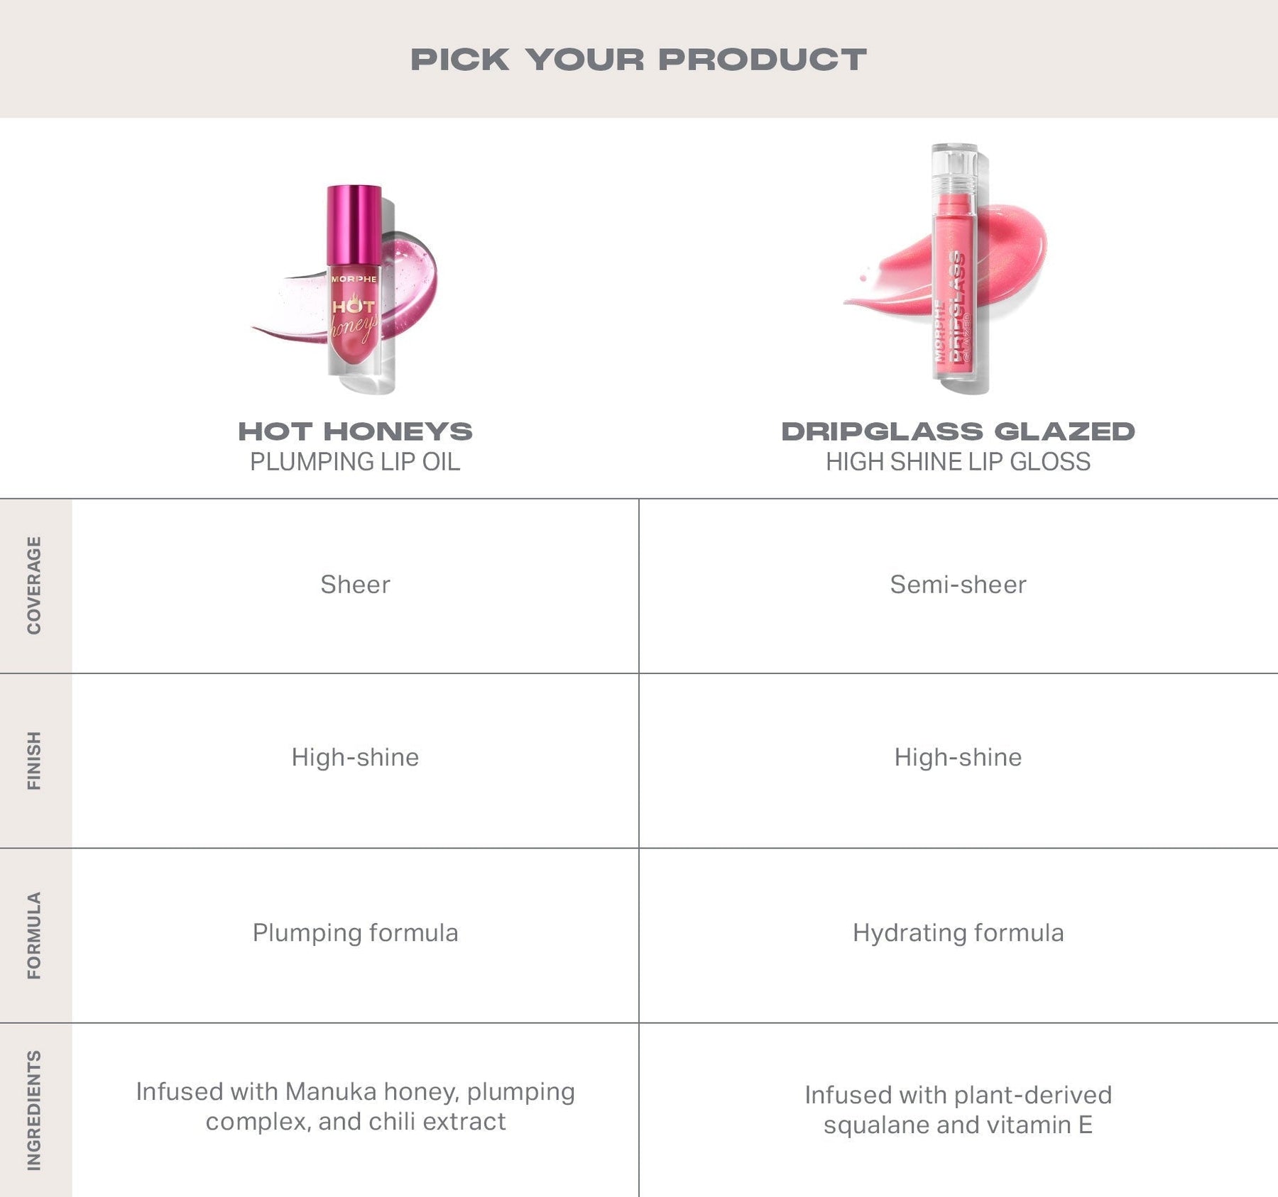Click the Coverage row label
1278x1197 pixels.
[34, 585]
